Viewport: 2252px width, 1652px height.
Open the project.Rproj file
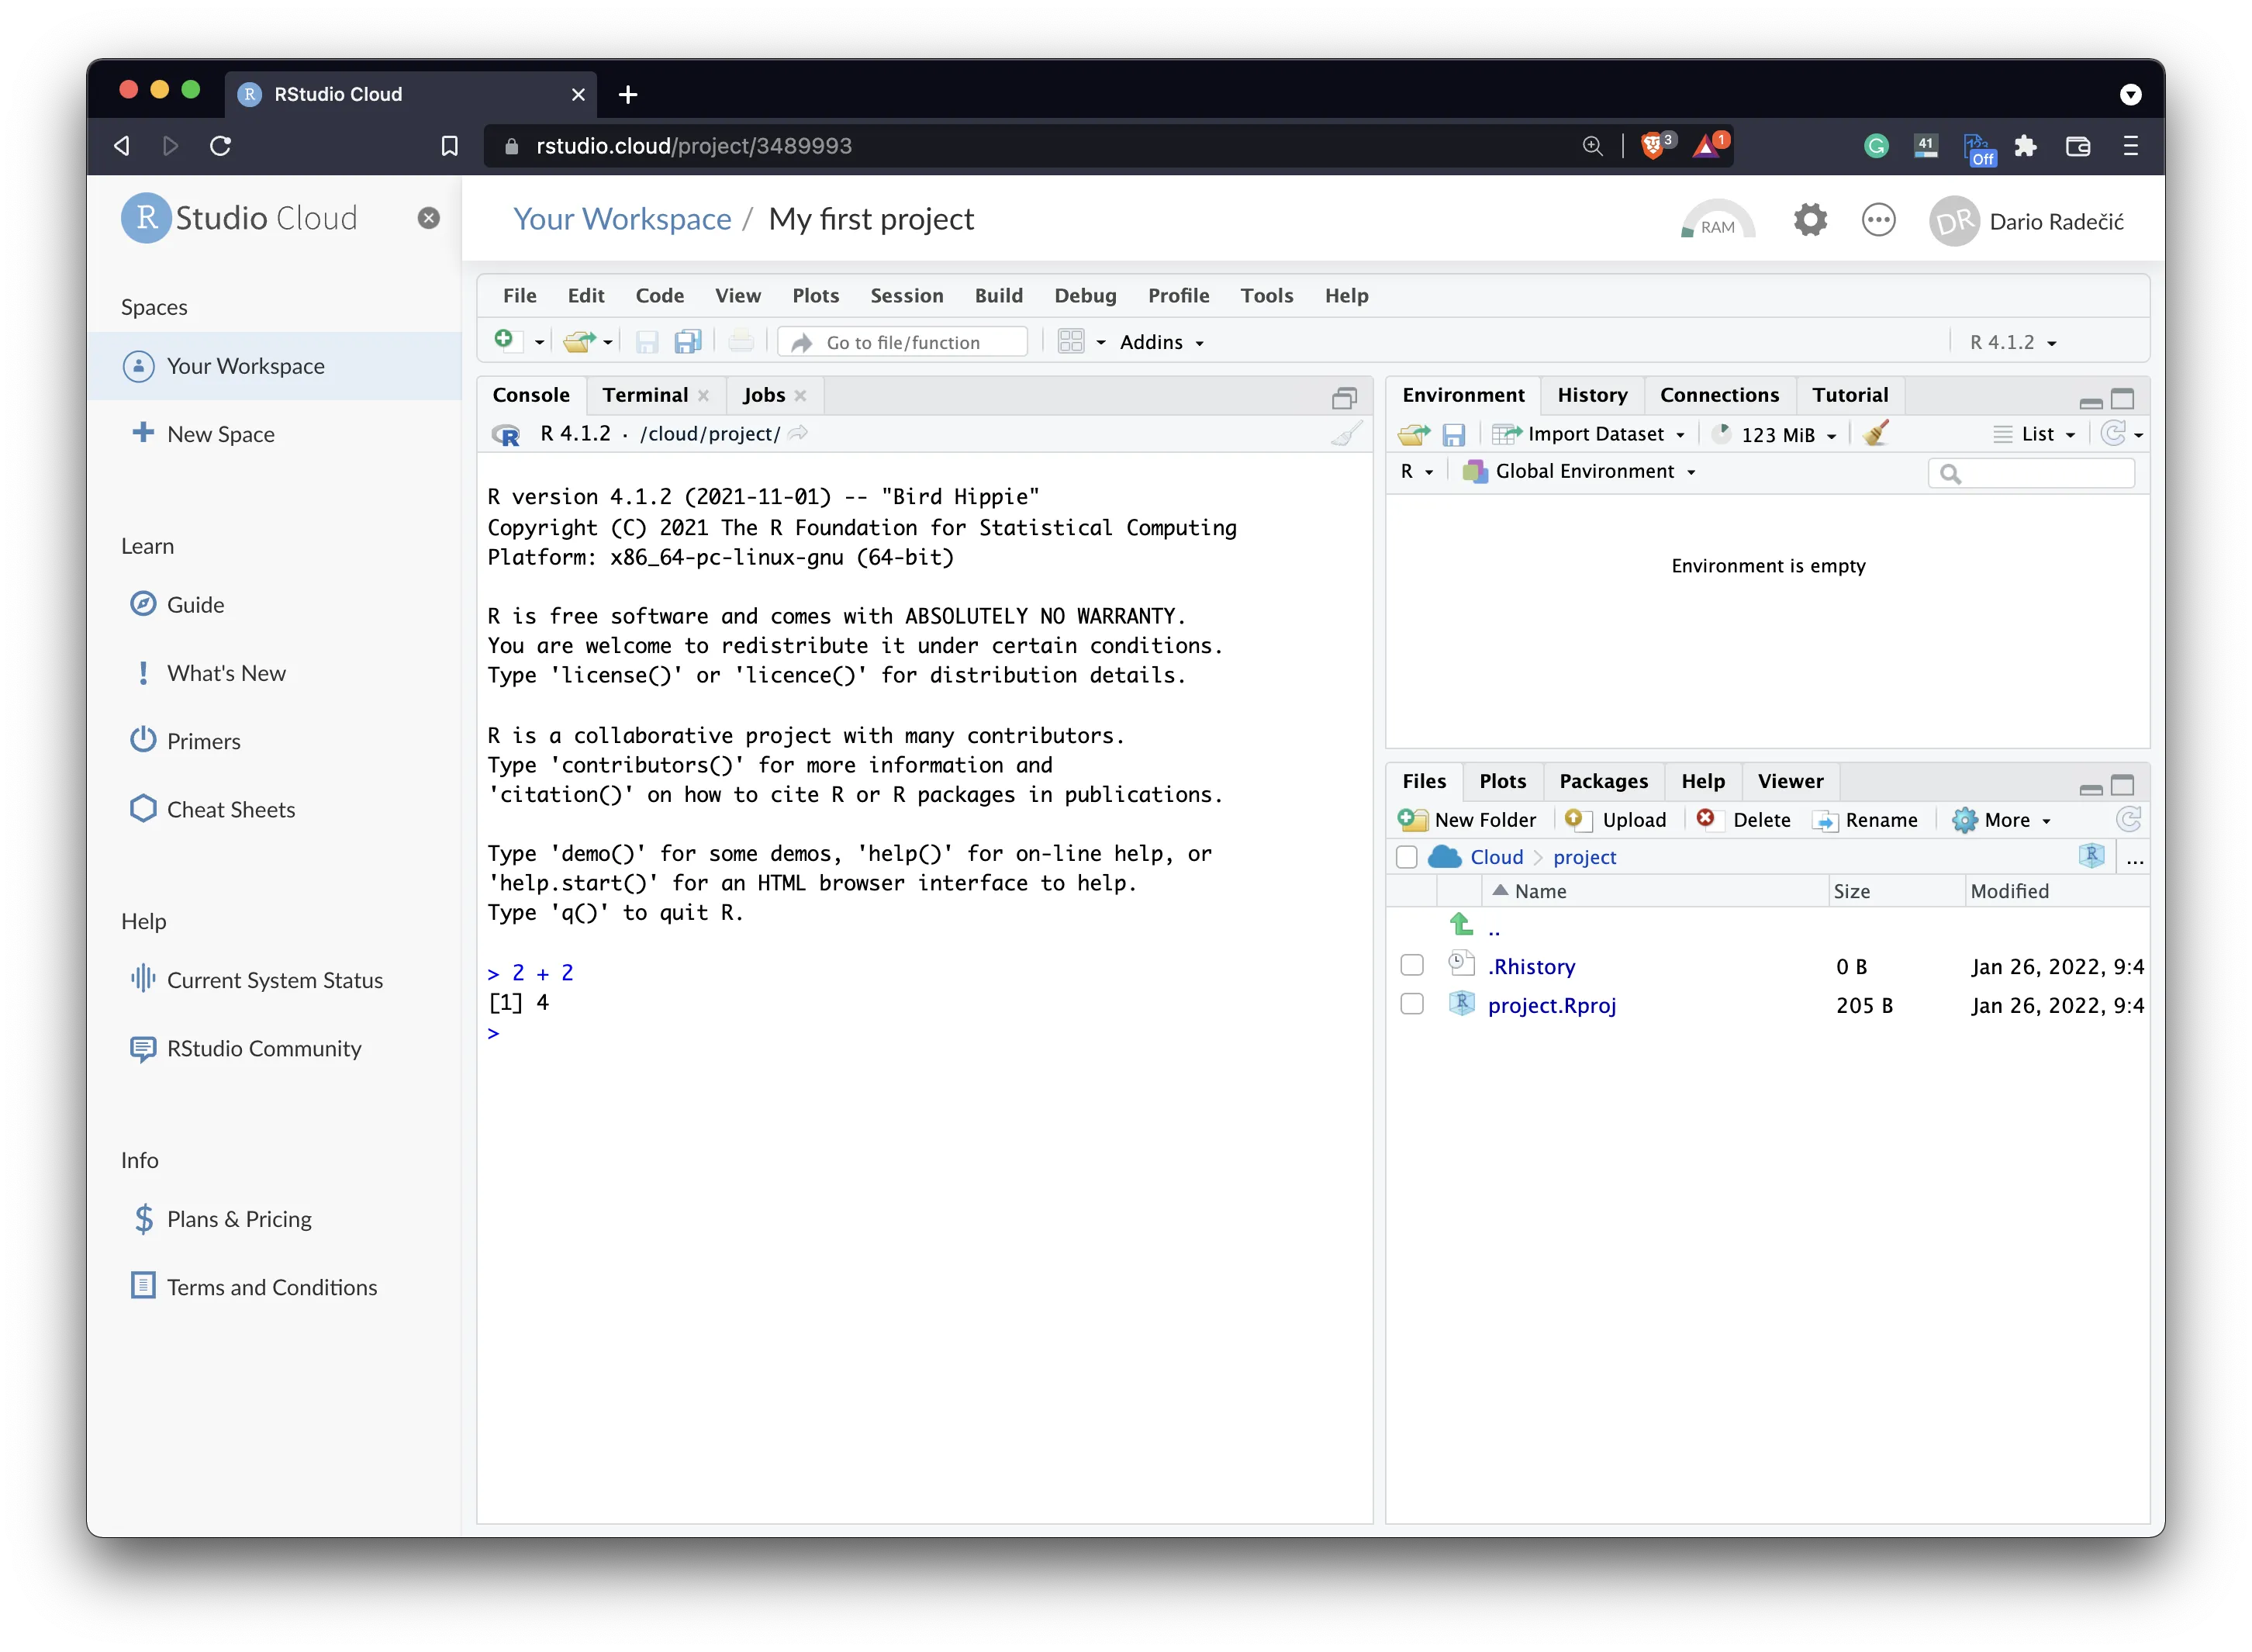coord(1551,1005)
